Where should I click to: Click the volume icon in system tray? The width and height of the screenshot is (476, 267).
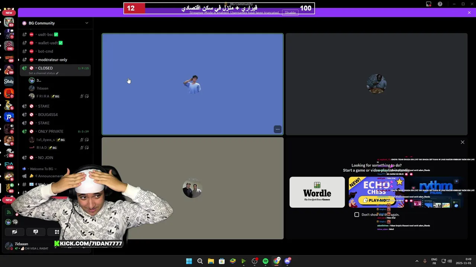[x=450, y=261]
